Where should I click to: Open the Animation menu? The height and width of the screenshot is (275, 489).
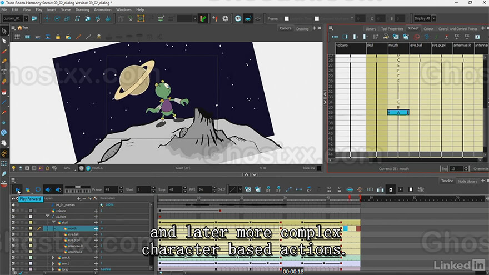tap(103, 9)
